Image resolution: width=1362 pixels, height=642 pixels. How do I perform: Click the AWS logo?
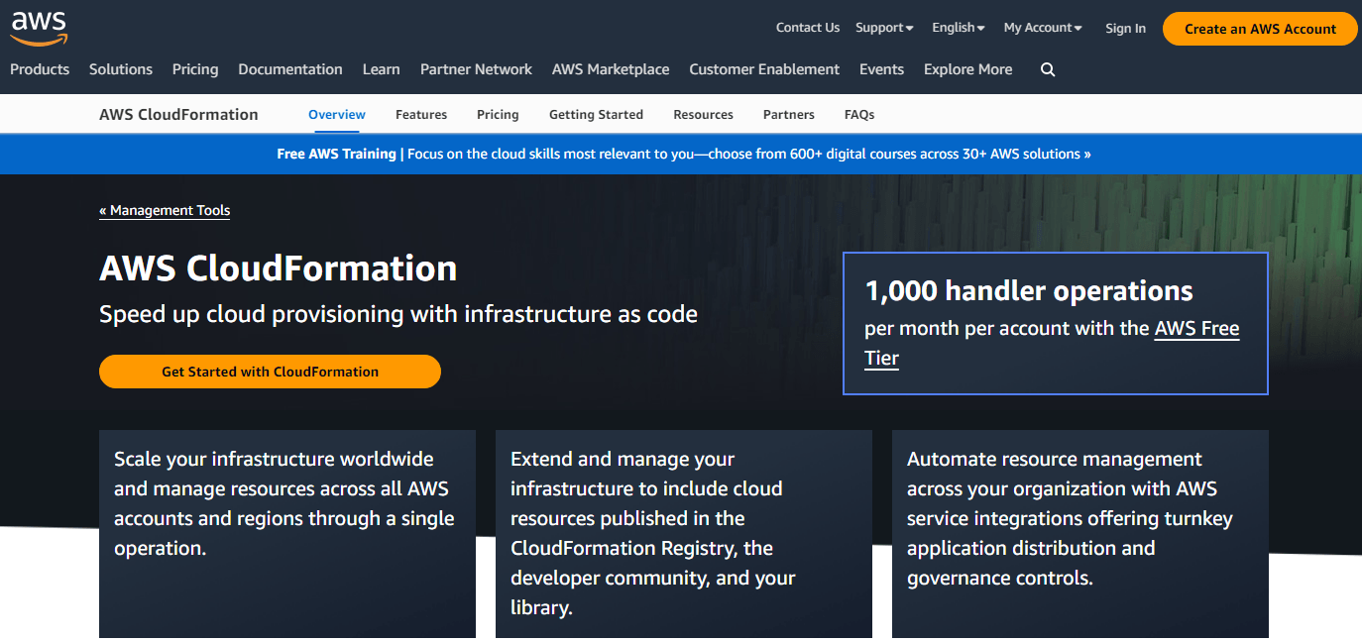[x=39, y=28]
